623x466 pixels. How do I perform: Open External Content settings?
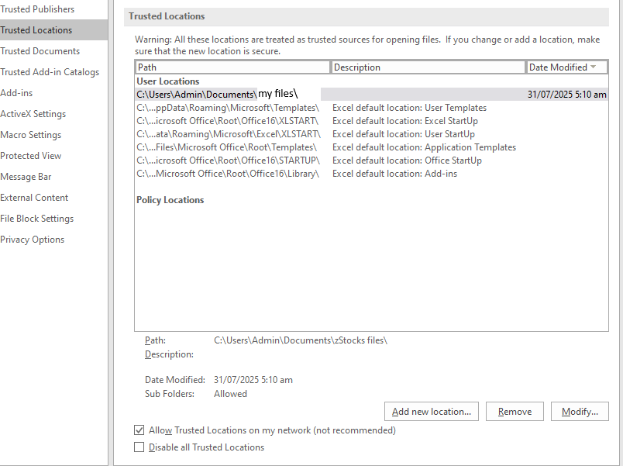coord(34,198)
